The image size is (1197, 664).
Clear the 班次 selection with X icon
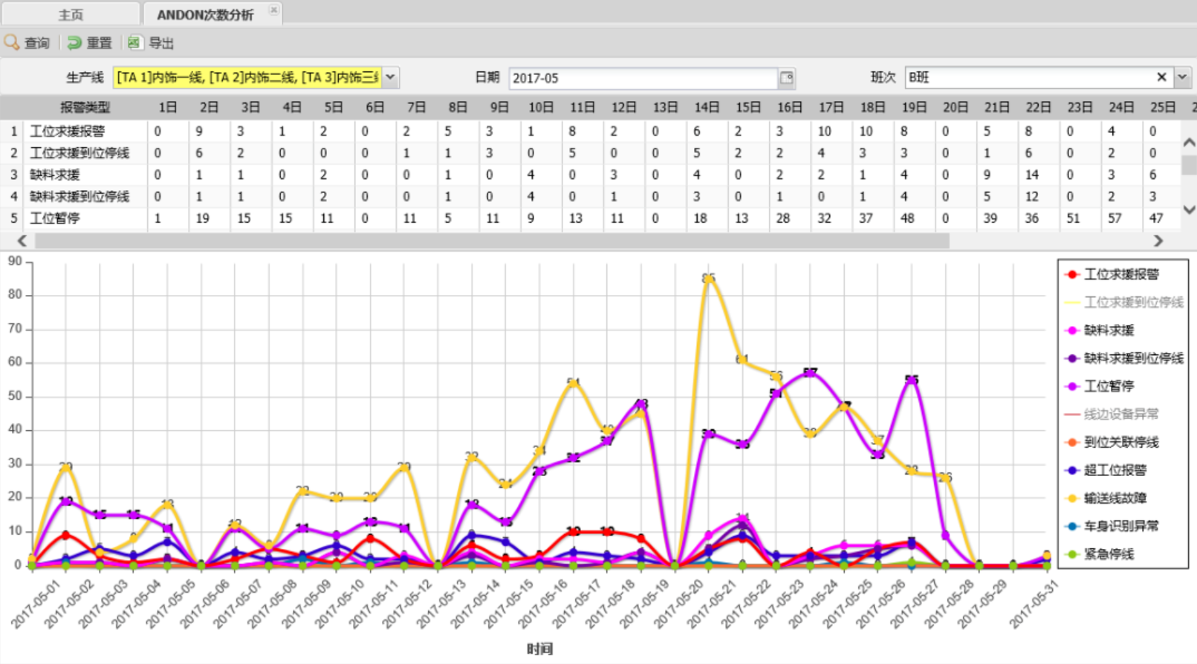click(x=1161, y=77)
